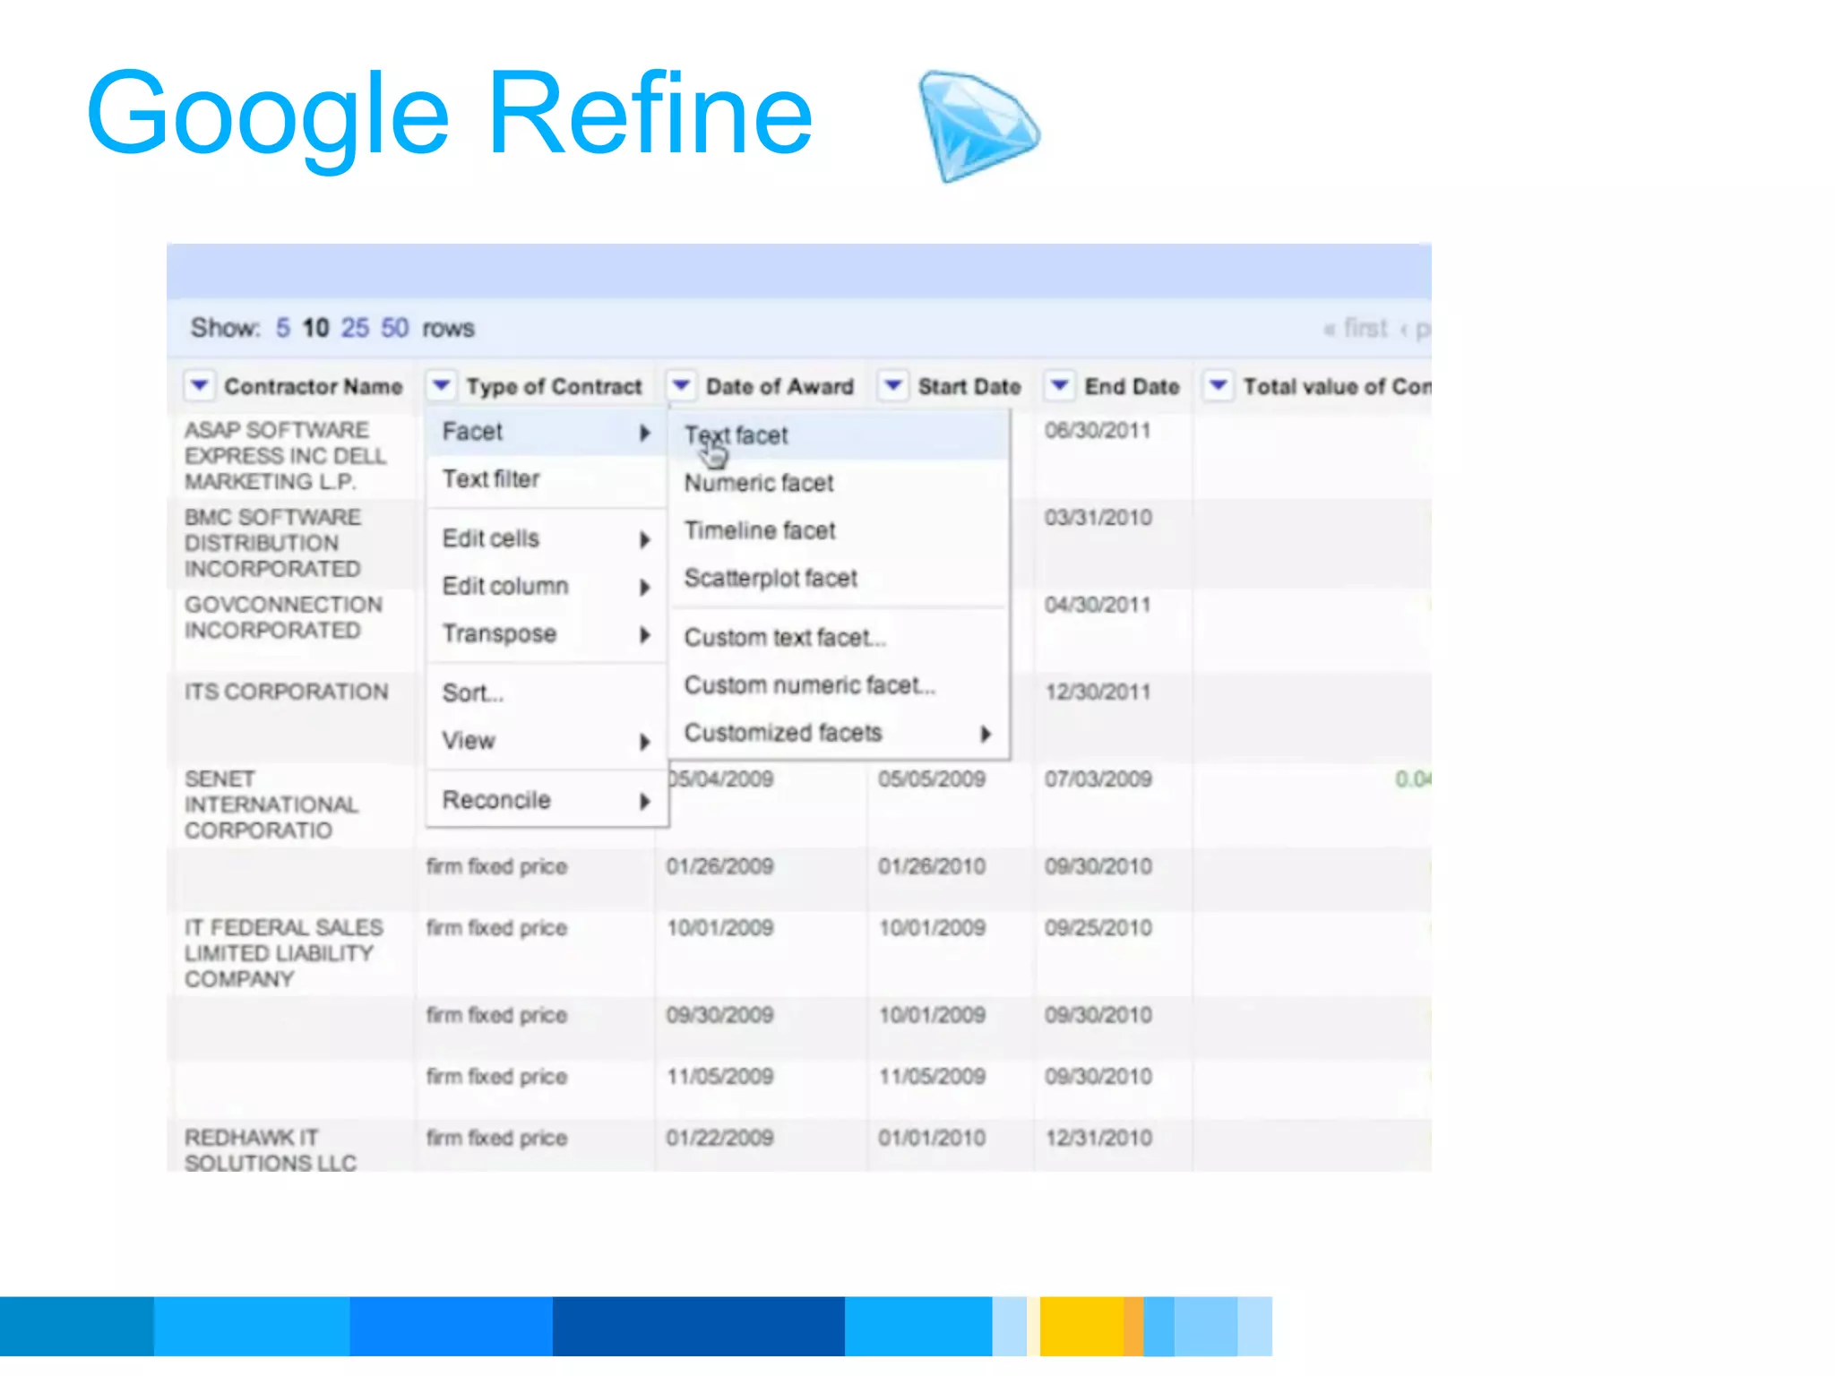Click the blue diamond Google Refine logo
The height and width of the screenshot is (1376, 1835).
pyautogui.click(x=978, y=126)
